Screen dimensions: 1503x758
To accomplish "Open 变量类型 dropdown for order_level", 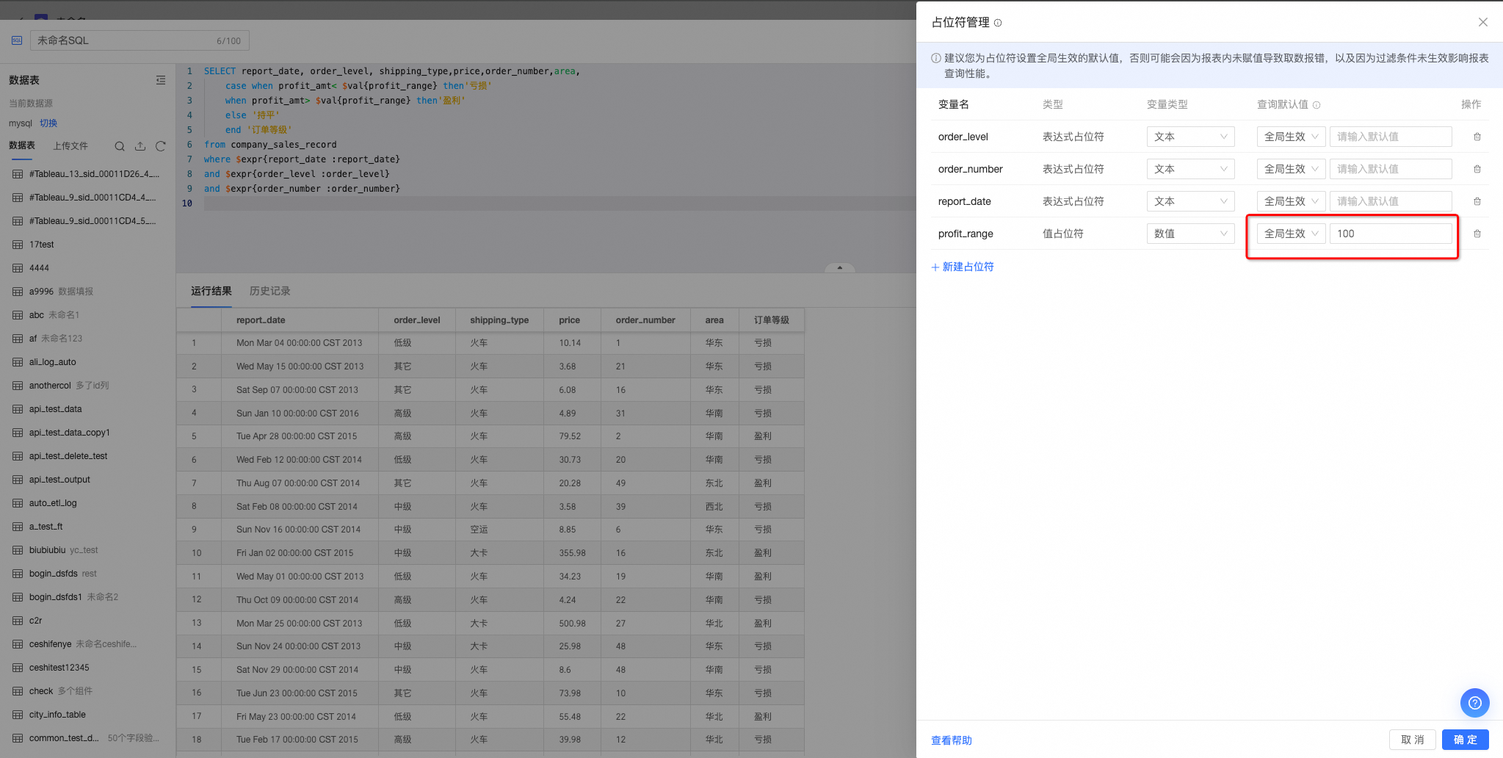I will [1190, 137].
